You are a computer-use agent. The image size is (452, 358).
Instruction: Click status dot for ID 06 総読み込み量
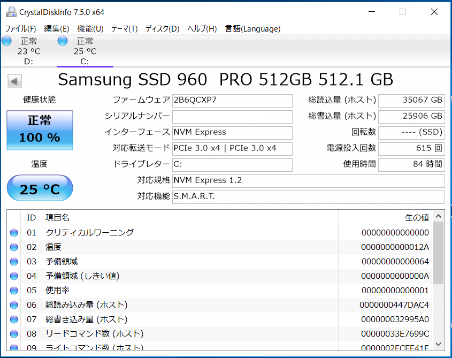(x=14, y=305)
